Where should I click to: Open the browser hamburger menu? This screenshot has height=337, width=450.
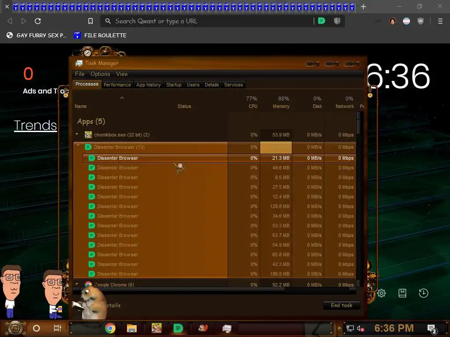440,21
